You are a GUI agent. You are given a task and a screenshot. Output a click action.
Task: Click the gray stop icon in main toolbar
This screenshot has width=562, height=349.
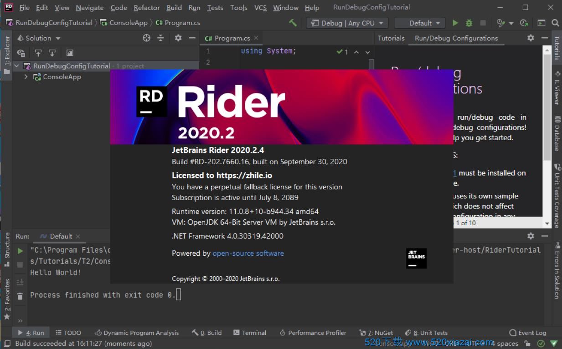[483, 23]
